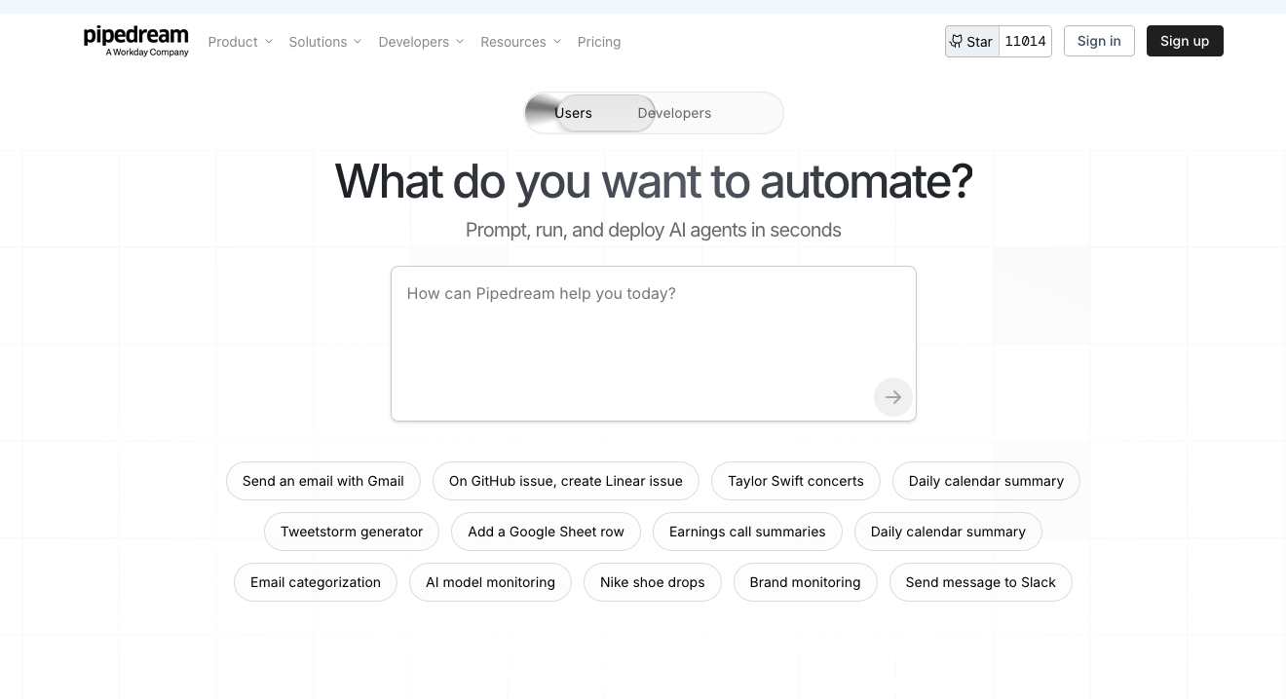This screenshot has width=1286, height=699.
Task: Expand the Solutions dropdown menu
Action: coord(324,42)
